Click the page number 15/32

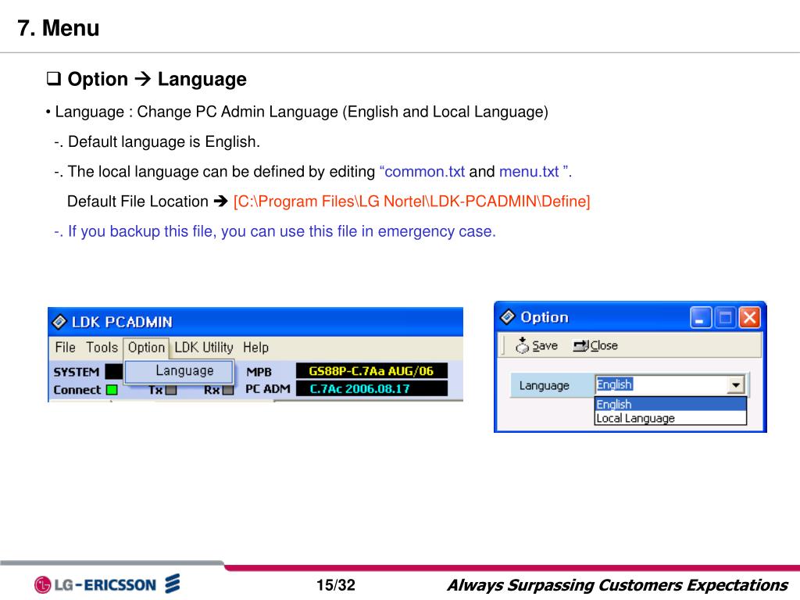(x=335, y=584)
